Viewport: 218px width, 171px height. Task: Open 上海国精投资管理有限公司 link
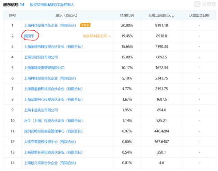tap(44, 68)
